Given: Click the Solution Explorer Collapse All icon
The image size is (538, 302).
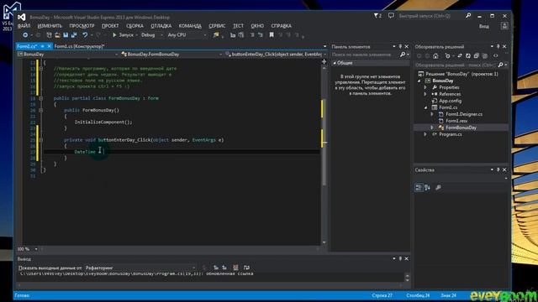Looking at the screenshot, I should [x=477, y=56].
